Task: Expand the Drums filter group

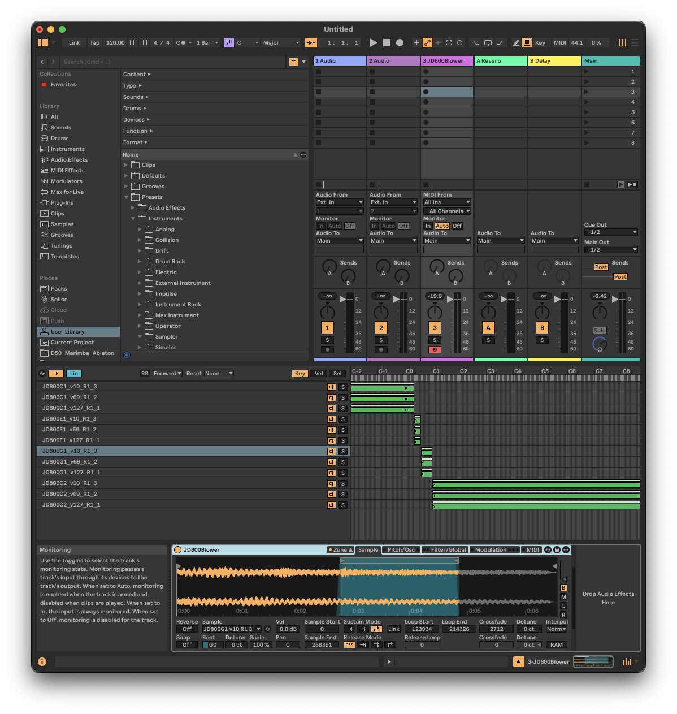Action: (x=134, y=108)
